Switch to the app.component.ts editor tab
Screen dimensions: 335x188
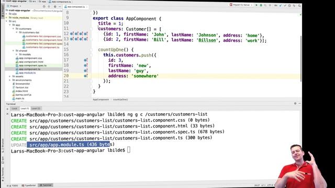(x=76, y=7)
